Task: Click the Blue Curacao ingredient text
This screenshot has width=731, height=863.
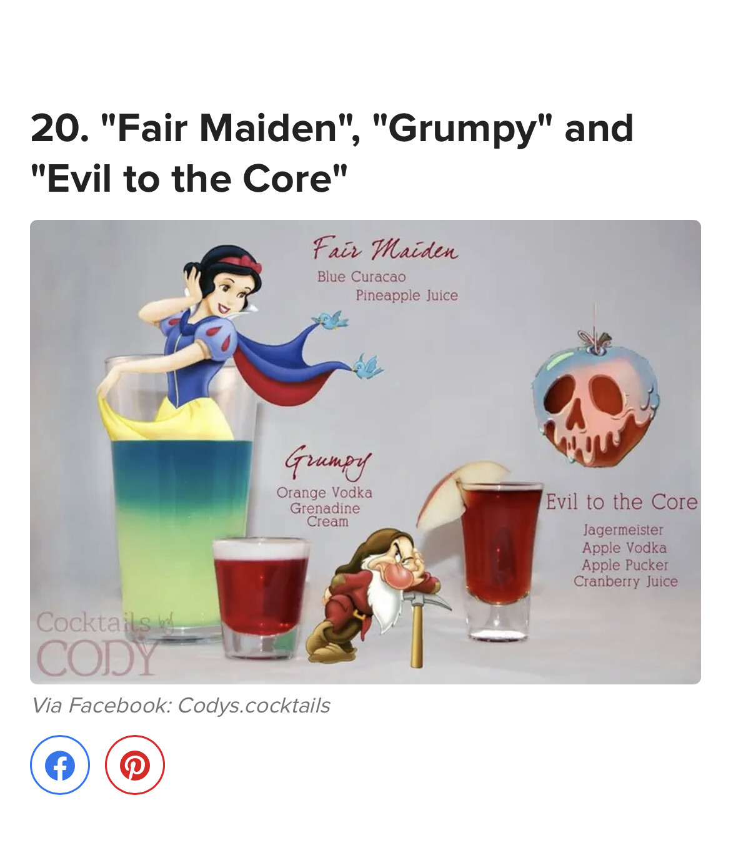Action: pos(361,277)
